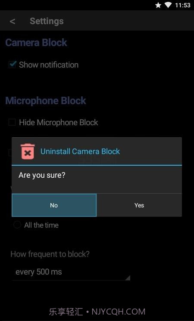Tap the Uninstall Camera Block dialog title
The image size is (194, 321).
tap(80, 151)
